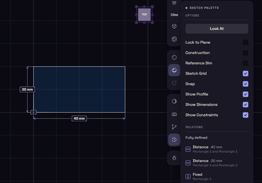Click the Sketch Palette panel title

pyautogui.click(x=204, y=8)
